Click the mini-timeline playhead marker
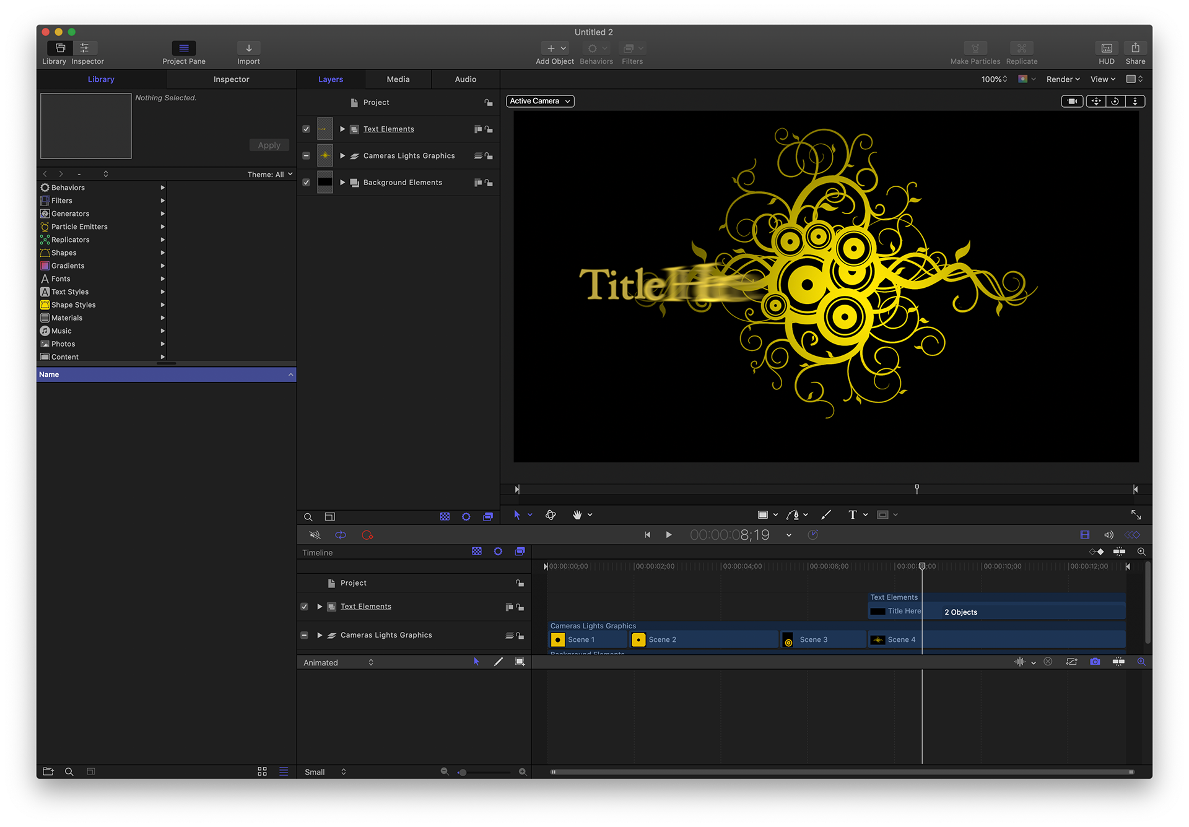Image resolution: width=1189 pixels, height=827 pixels. tap(917, 489)
